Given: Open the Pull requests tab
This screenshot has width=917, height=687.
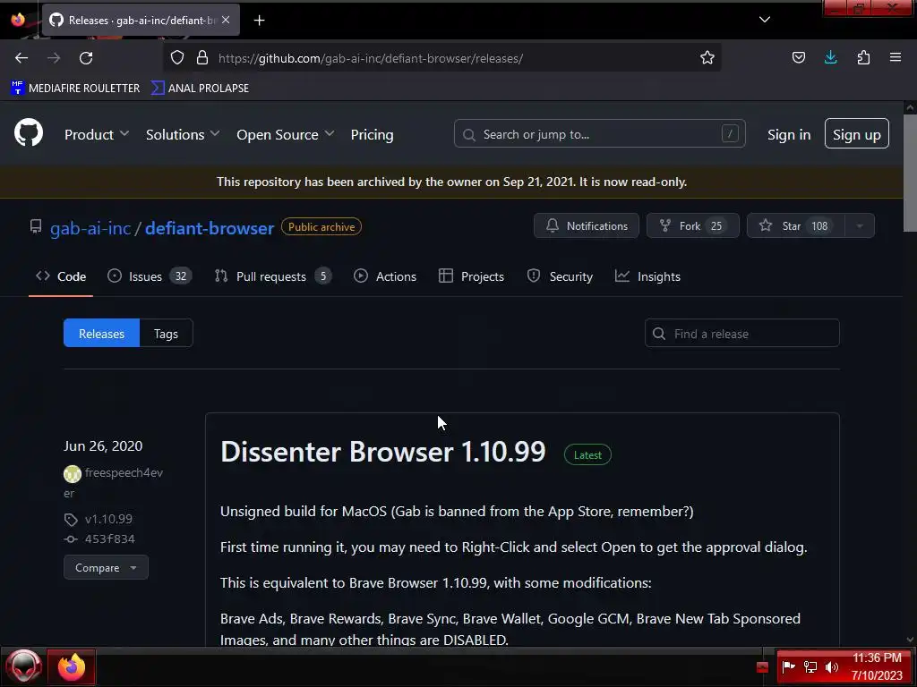Looking at the screenshot, I should click(x=272, y=276).
